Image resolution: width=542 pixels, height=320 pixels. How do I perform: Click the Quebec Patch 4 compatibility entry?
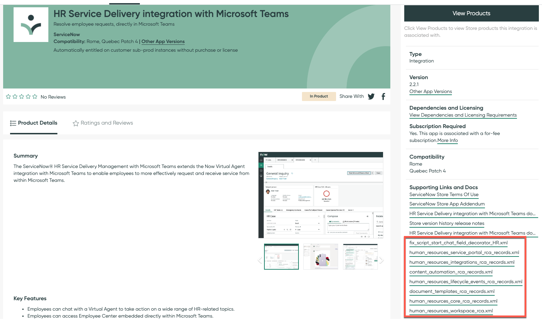tap(428, 171)
